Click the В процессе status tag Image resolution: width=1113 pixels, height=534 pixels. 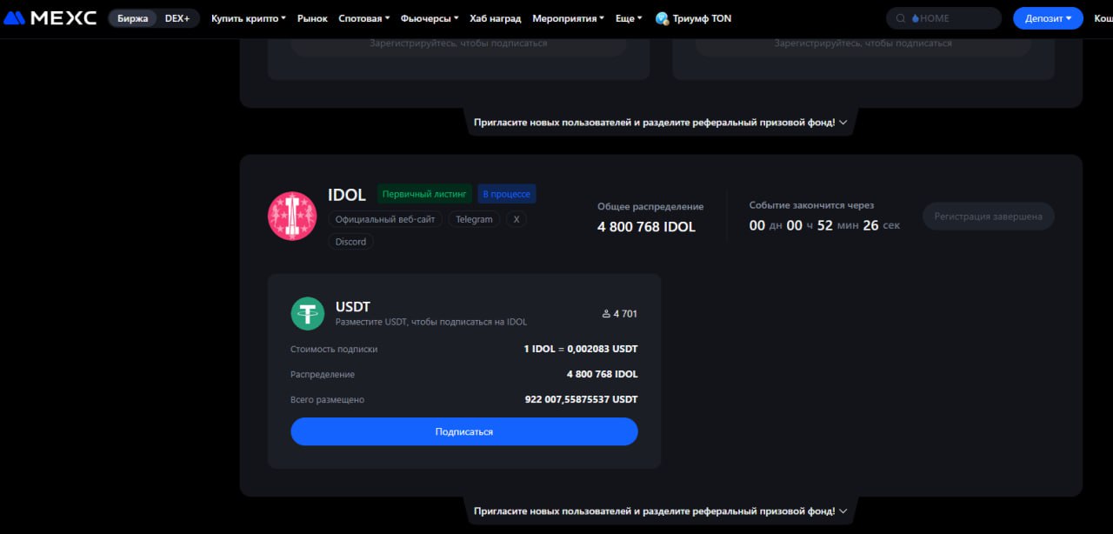(x=507, y=194)
